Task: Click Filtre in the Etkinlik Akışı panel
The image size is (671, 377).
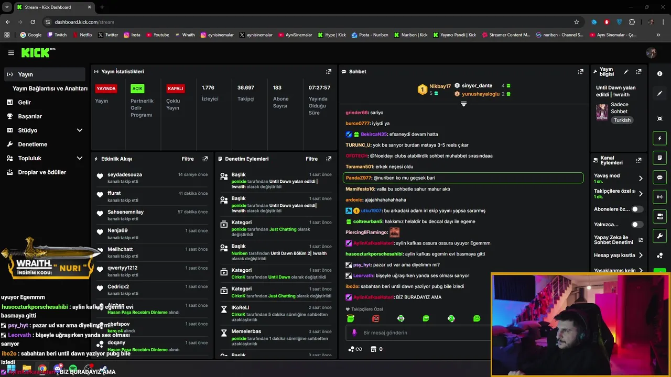Action: click(x=188, y=159)
